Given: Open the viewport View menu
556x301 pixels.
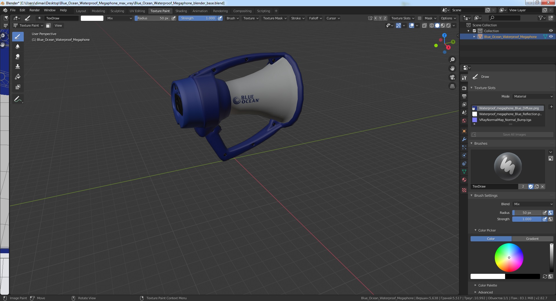Looking at the screenshot, I should (x=58, y=25).
